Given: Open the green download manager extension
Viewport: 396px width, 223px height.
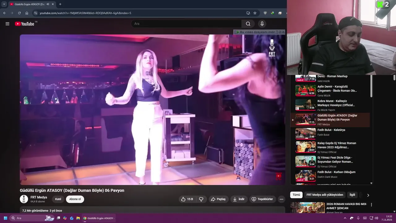Looking at the screenshot, I should (x=273, y=13).
